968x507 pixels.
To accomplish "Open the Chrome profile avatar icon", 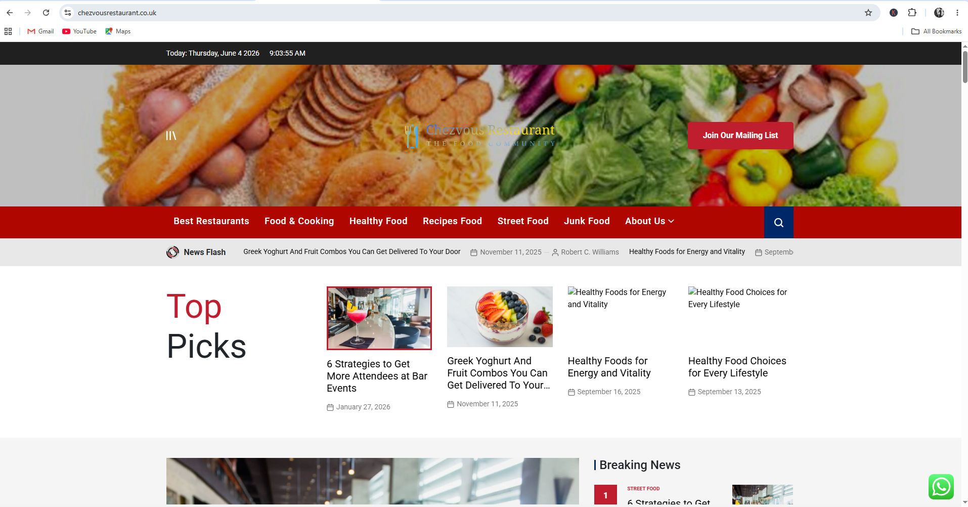I will (x=939, y=13).
